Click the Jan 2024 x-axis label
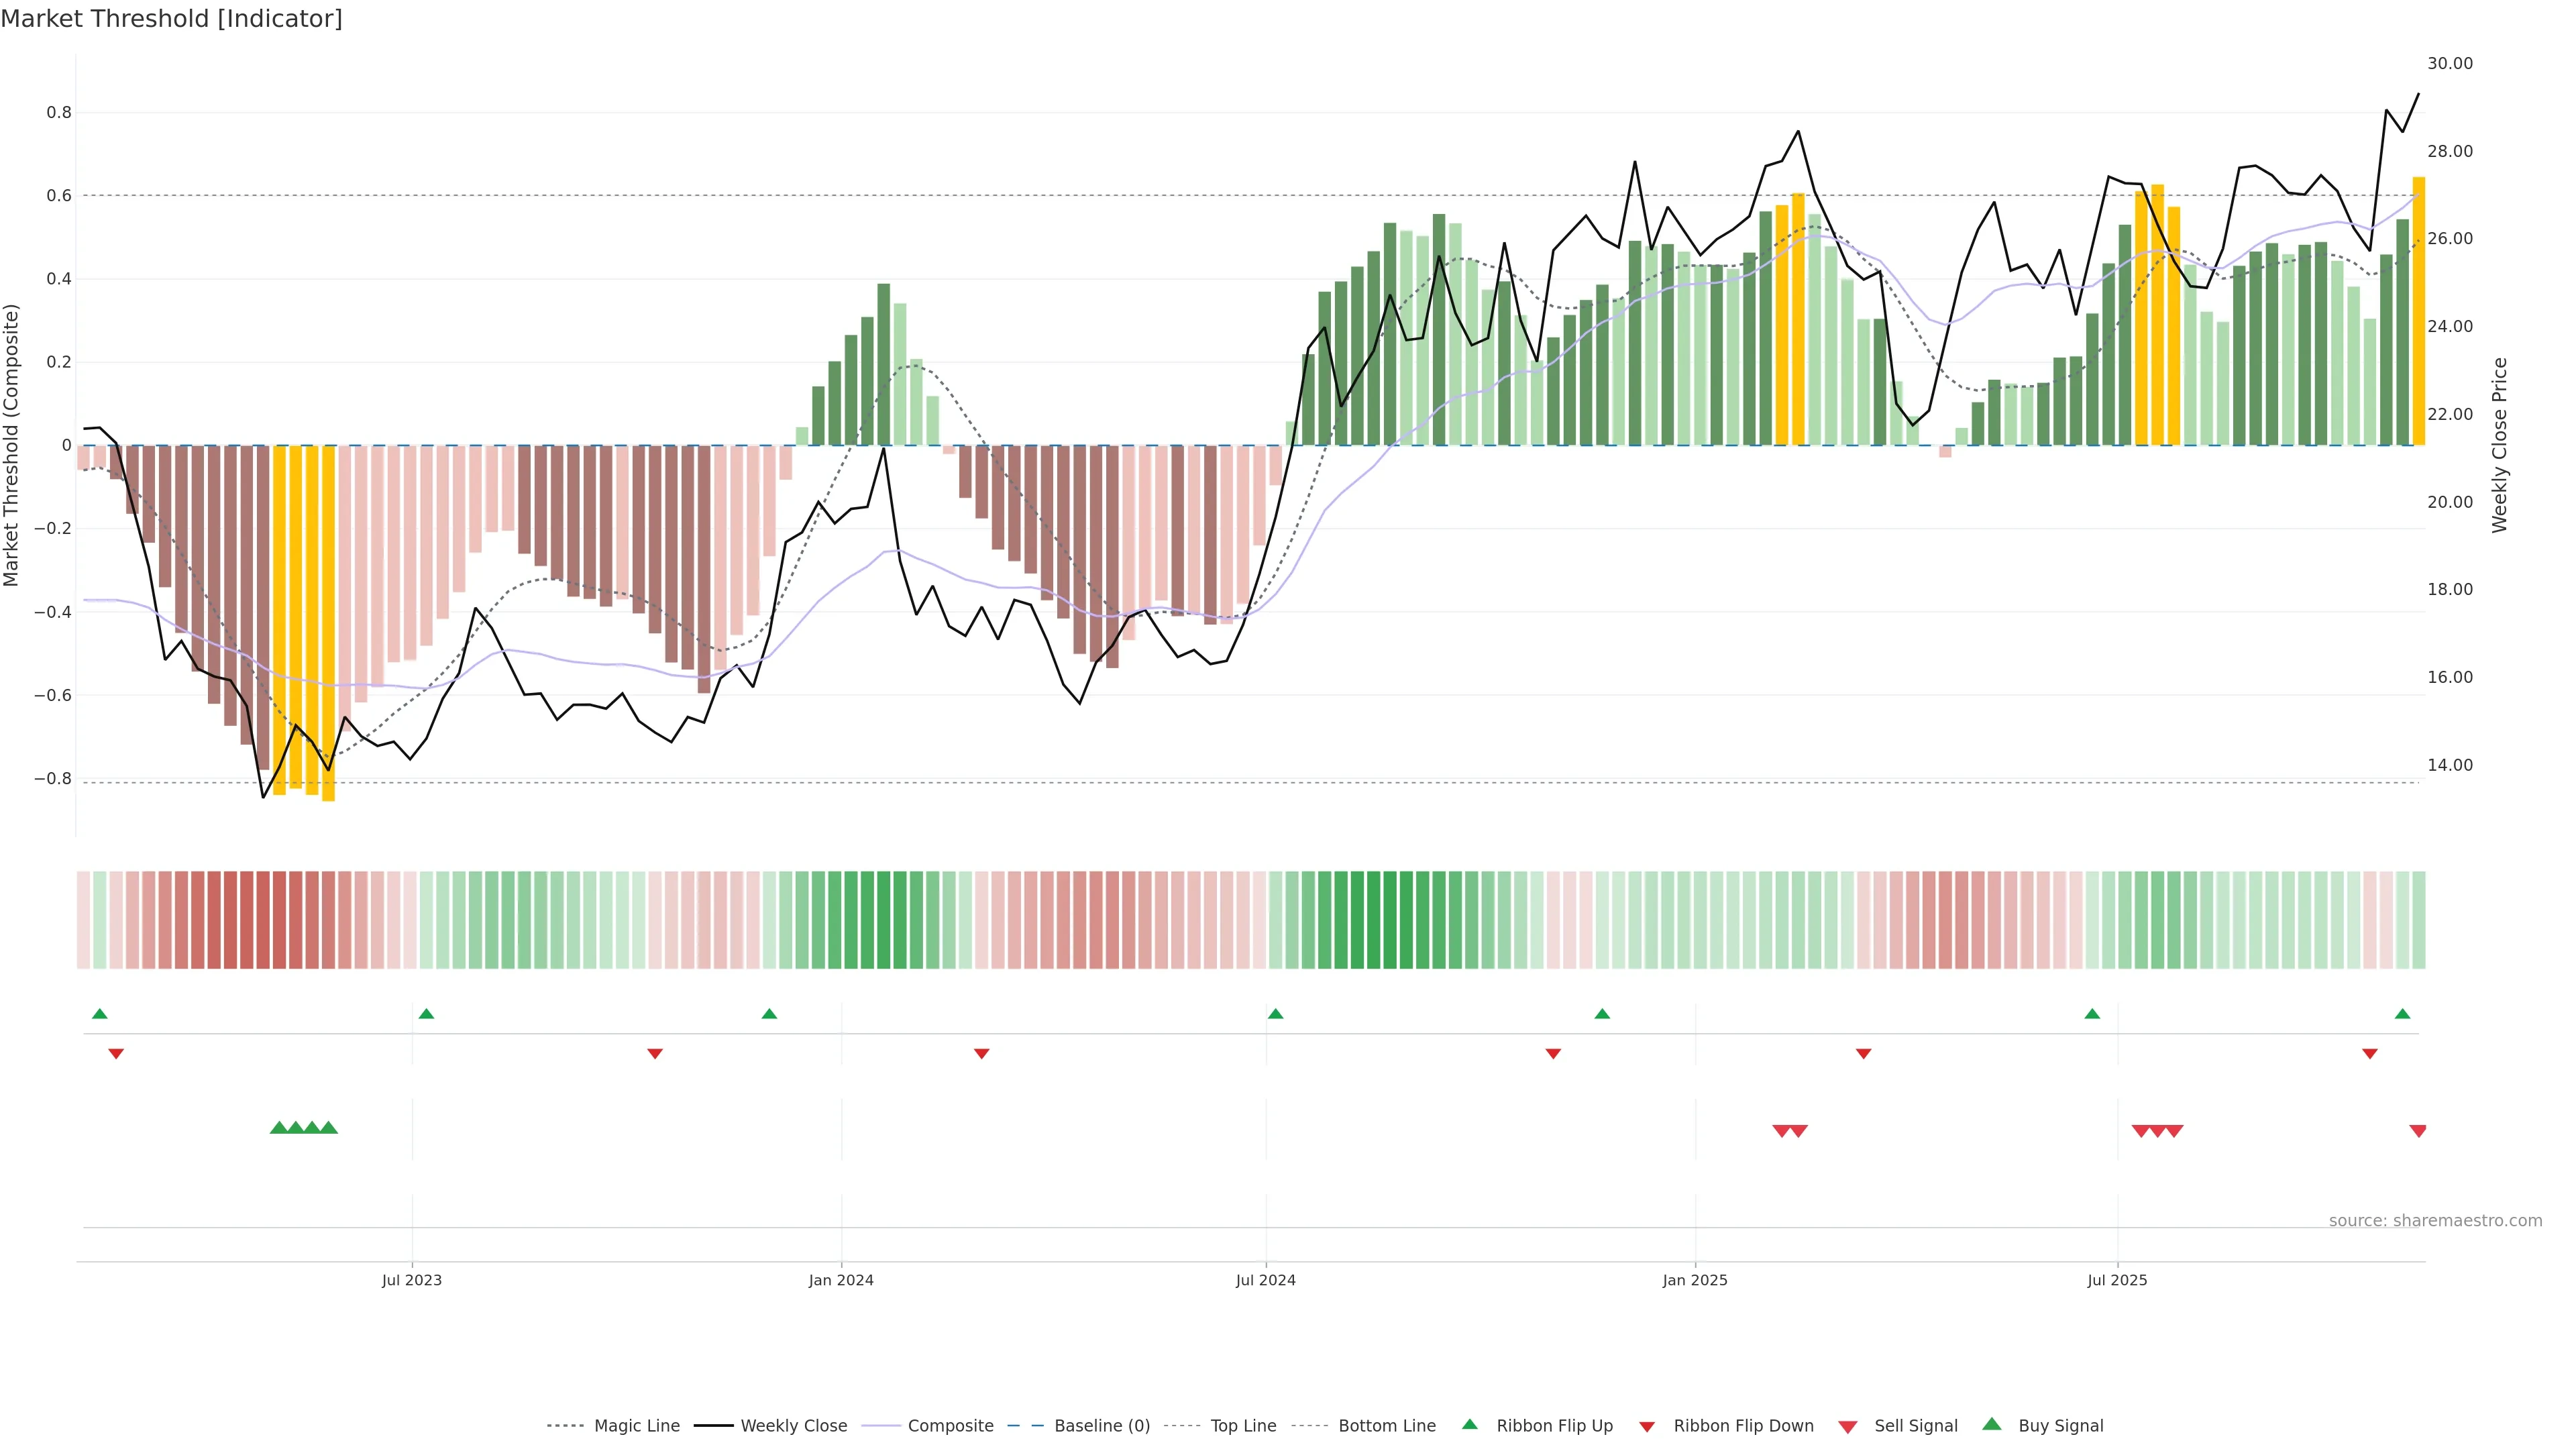 (x=841, y=1280)
